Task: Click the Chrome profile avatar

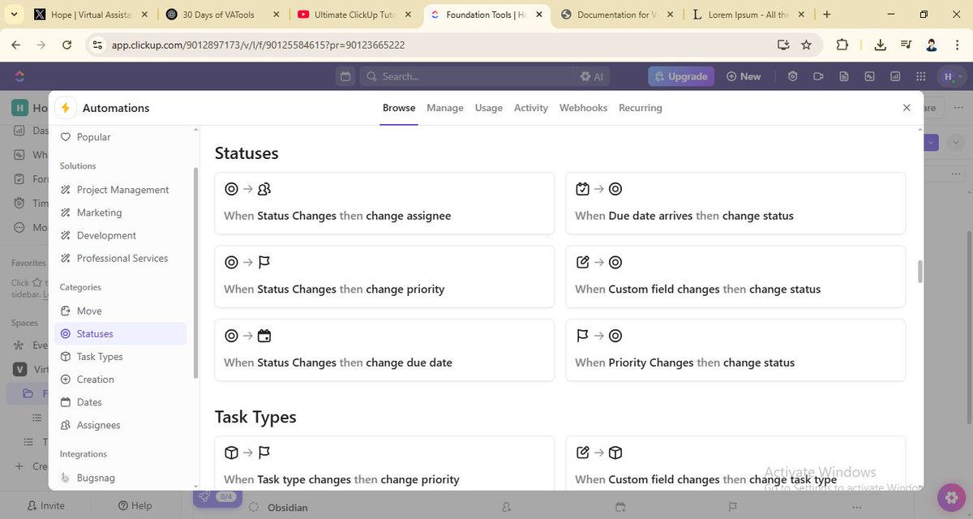Action: 932,45
